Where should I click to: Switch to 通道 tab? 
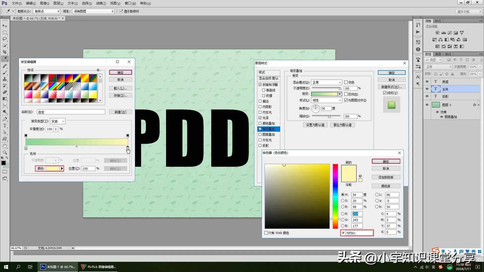[x=438, y=54]
